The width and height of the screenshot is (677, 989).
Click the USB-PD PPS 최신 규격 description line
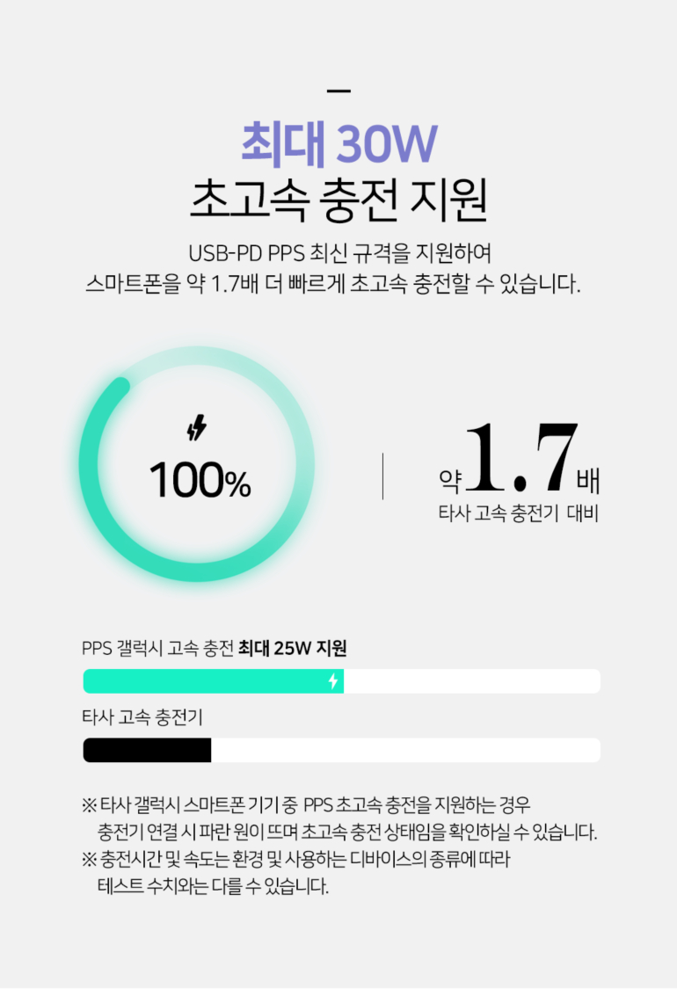click(338, 253)
